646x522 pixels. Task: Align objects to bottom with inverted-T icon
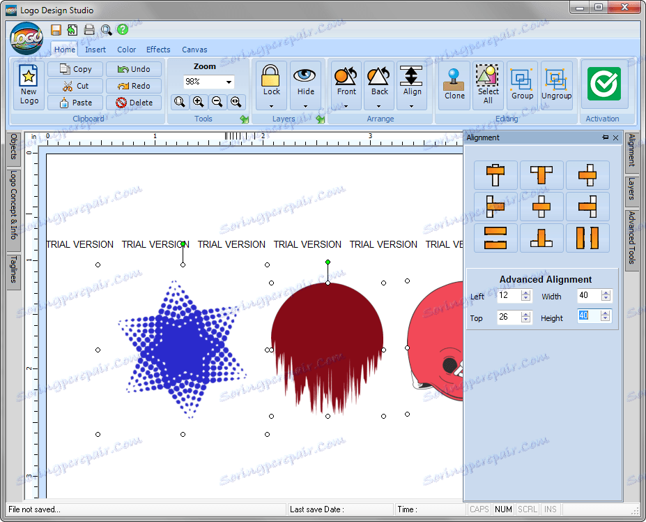pyautogui.click(x=541, y=238)
